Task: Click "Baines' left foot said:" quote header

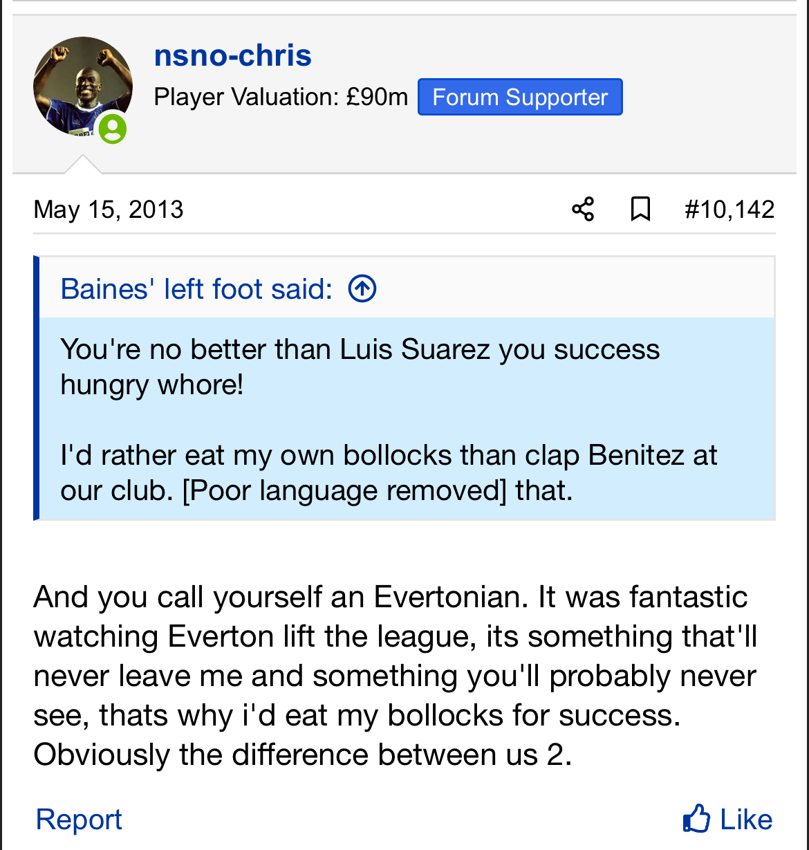Action: click(x=197, y=289)
